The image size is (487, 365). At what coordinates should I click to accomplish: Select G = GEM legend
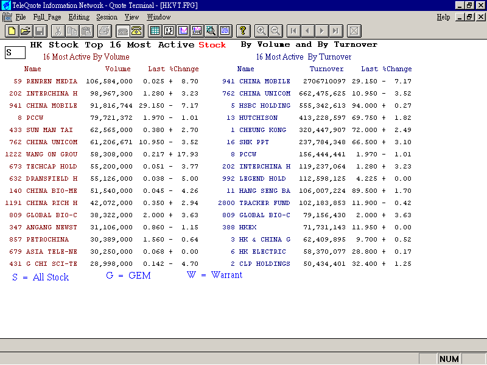coord(128,276)
